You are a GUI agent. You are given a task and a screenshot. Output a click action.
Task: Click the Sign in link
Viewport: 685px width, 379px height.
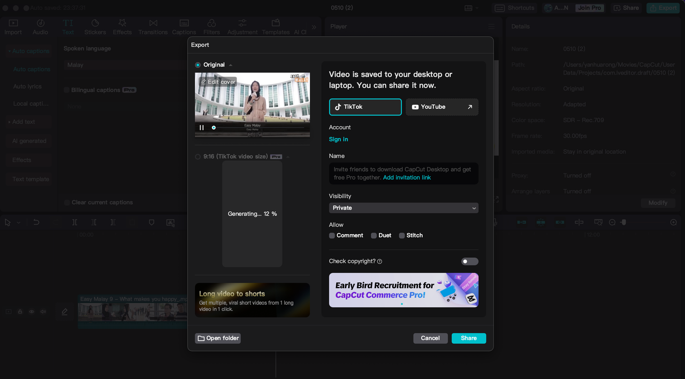pyautogui.click(x=338, y=139)
